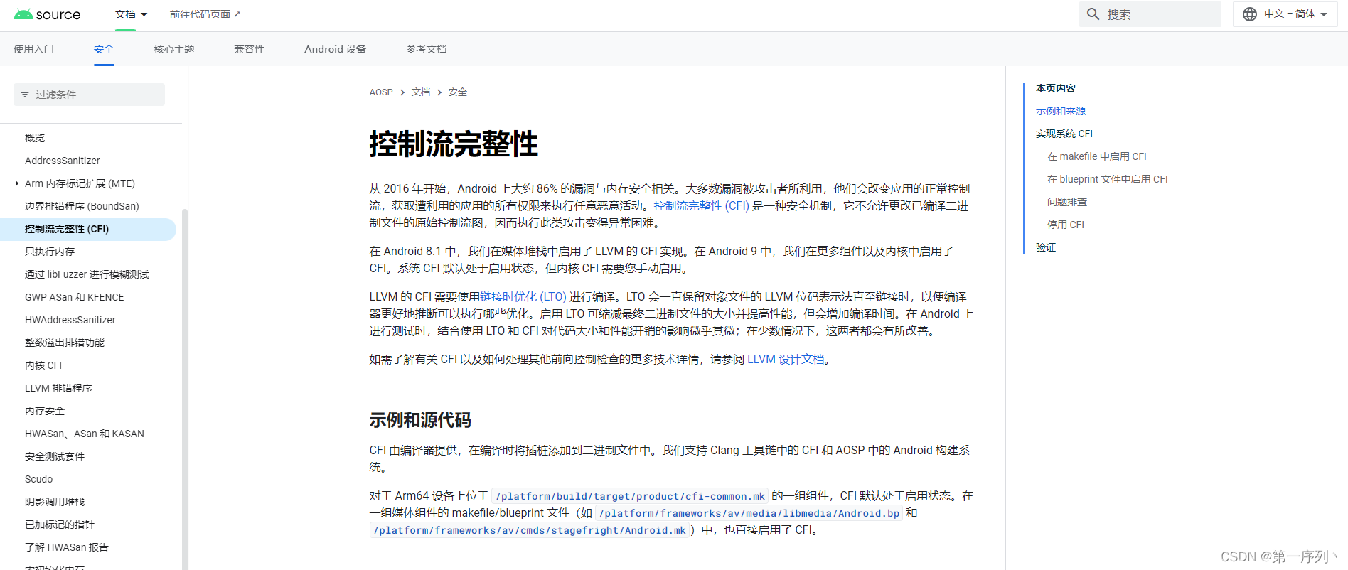
Task: Click the 控制流完整性 page title
Action: 454,144
